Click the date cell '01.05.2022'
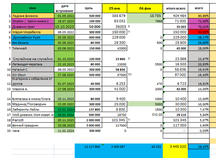This screenshot has height=158, width=216. tap(64, 16)
